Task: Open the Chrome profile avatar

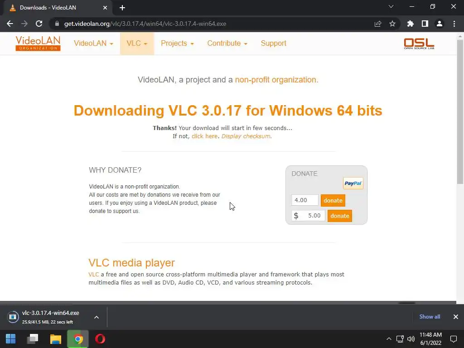Action: [440, 24]
